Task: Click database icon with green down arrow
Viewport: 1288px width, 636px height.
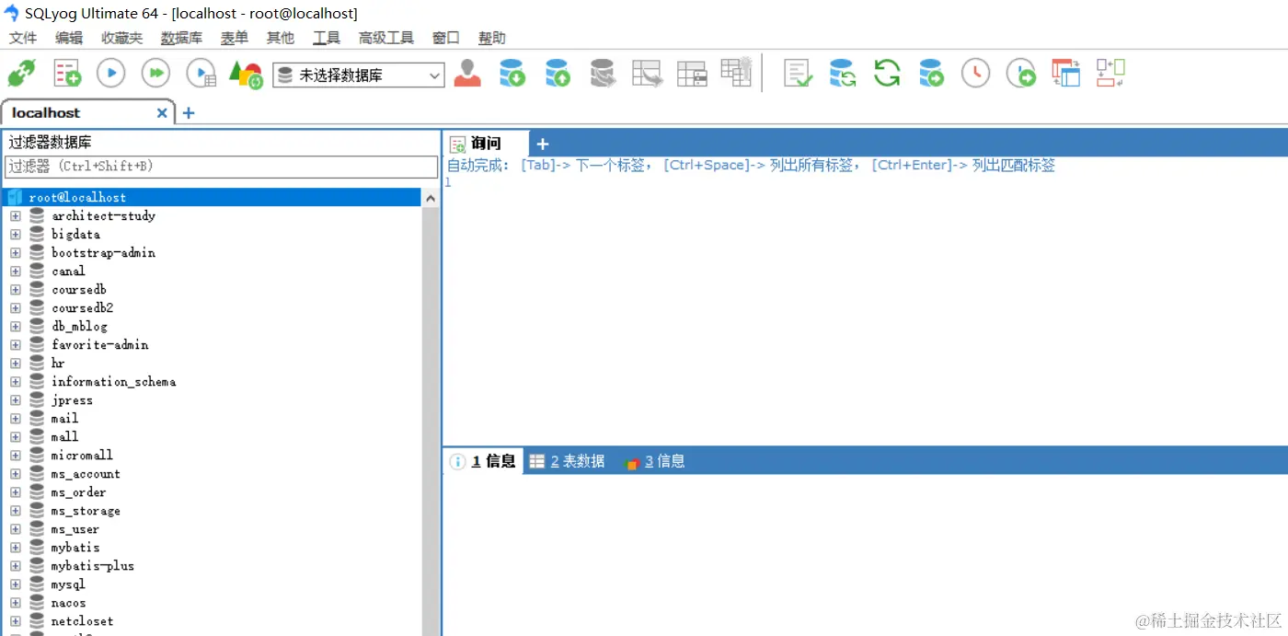Action: [512, 74]
